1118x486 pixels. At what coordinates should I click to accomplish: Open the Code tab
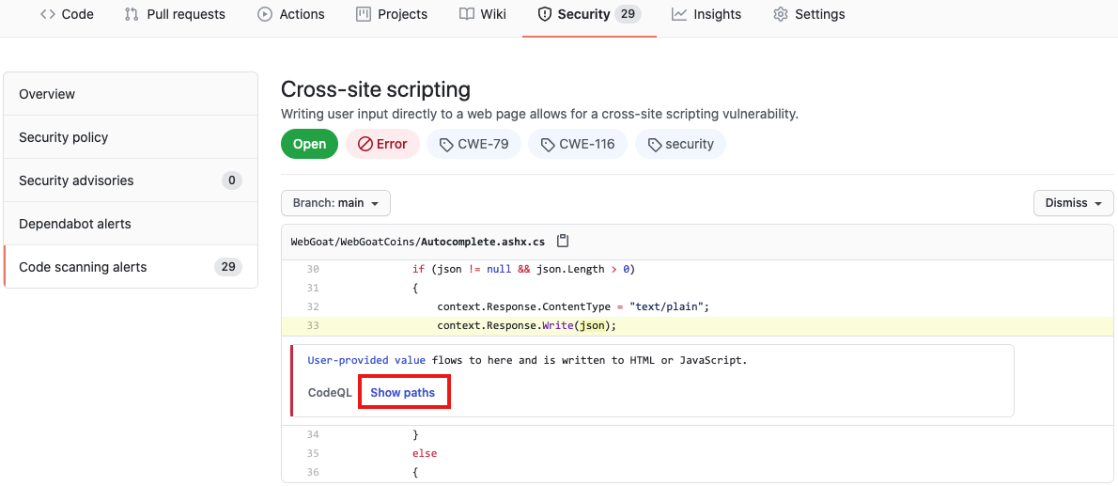[x=67, y=14]
